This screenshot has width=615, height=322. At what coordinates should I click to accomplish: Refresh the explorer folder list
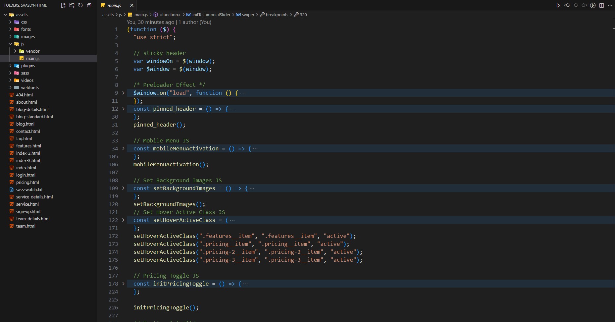pyautogui.click(x=80, y=5)
